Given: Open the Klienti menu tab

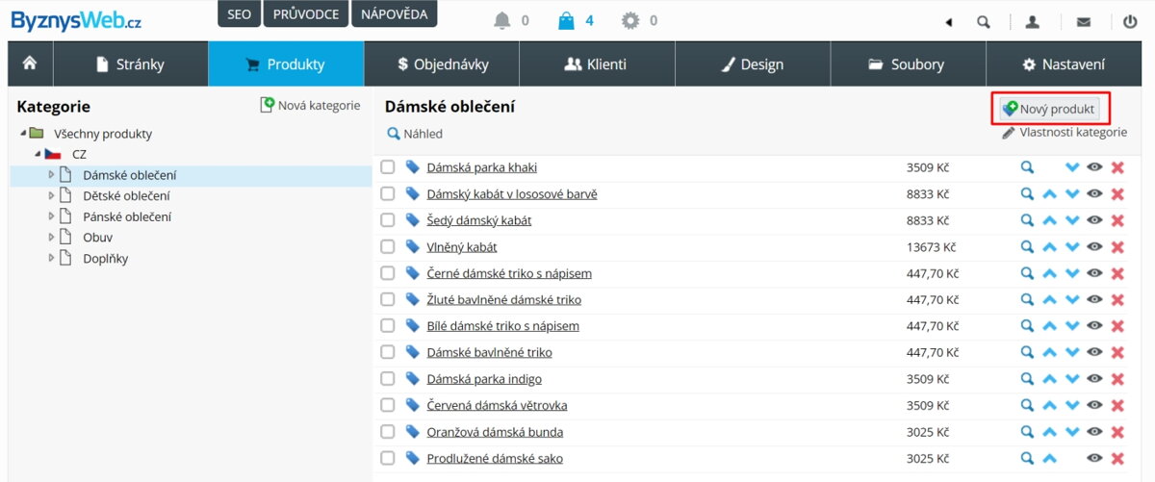Looking at the screenshot, I should (597, 64).
